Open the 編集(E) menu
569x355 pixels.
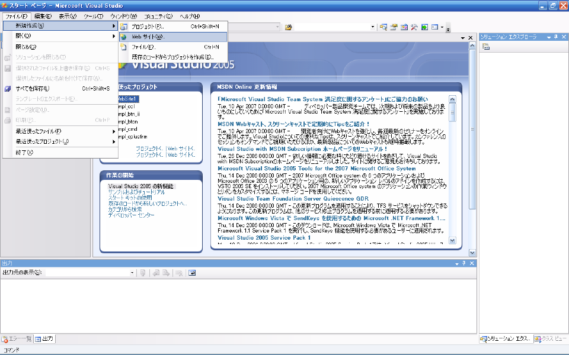(43, 17)
